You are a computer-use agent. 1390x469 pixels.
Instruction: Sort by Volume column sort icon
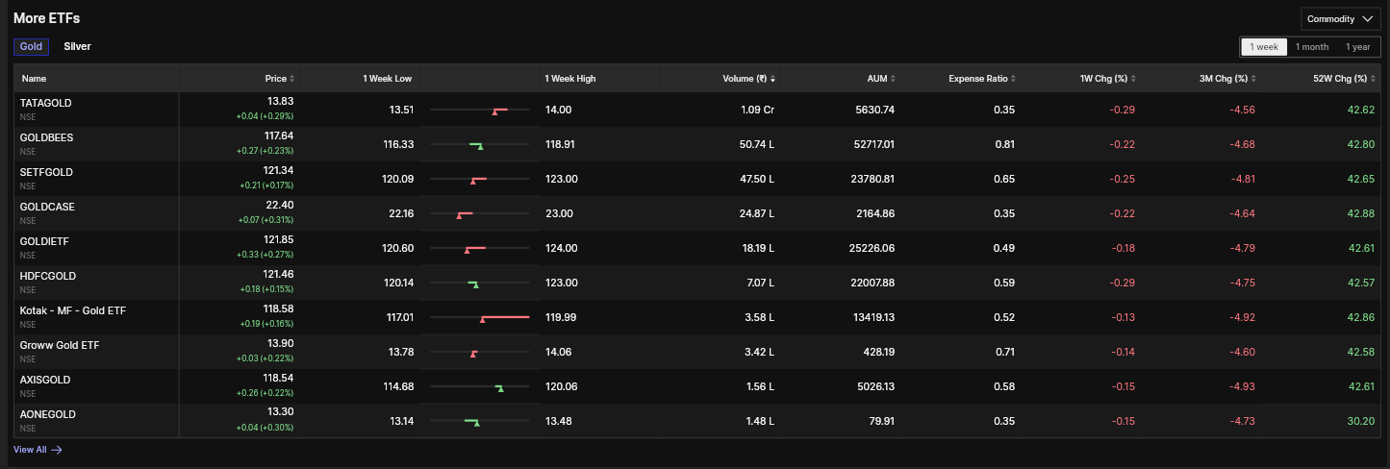[x=771, y=79]
